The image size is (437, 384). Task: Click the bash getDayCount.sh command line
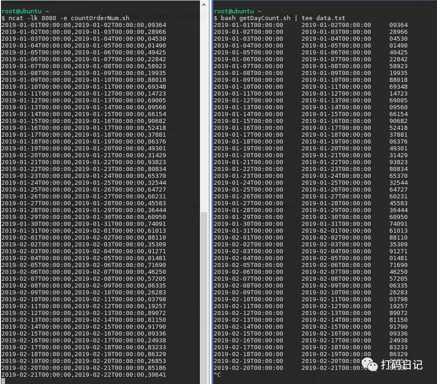[280, 18]
